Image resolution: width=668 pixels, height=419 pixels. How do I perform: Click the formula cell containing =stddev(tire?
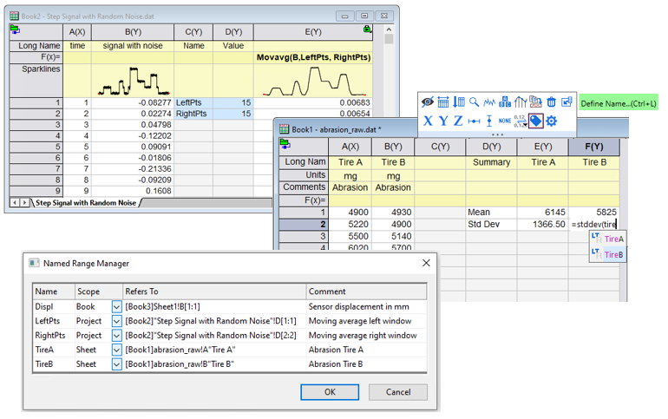[593, 224]
